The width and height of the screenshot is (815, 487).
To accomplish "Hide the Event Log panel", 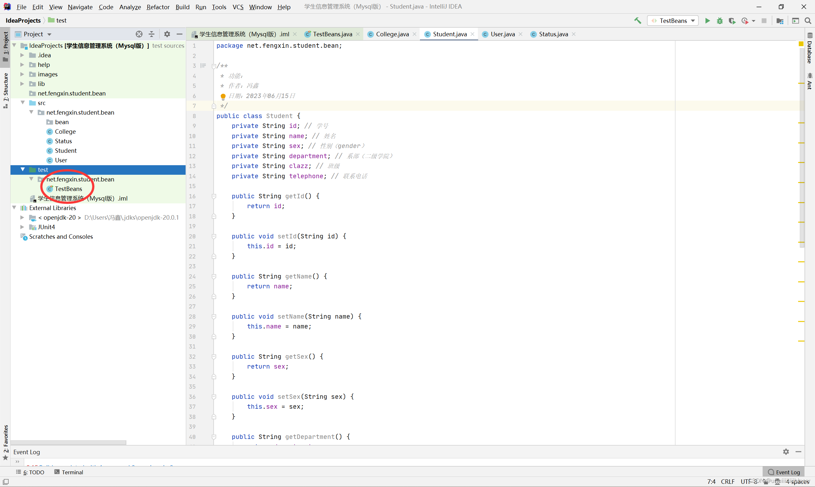I will click(x=798, y=452).
